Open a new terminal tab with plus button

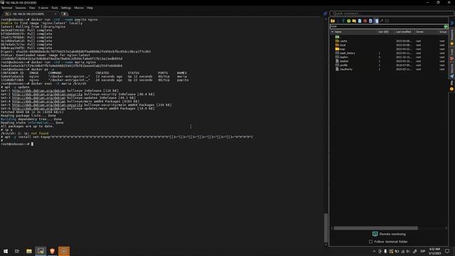[x=64, y=14]
